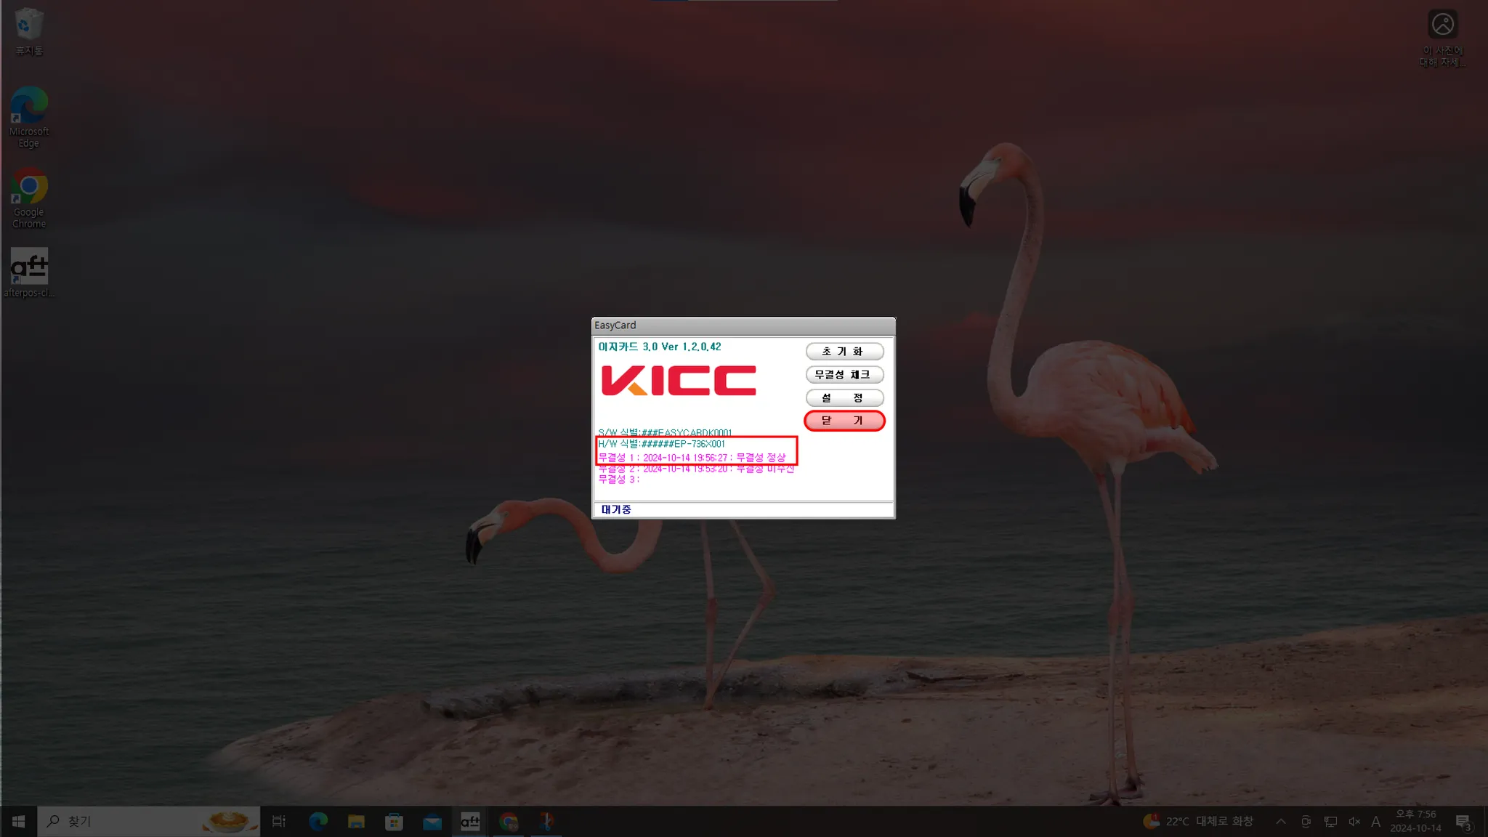The image size is (1488, 837).
Task: Click the 대기중 status bar text
Action: click(616, 509)
